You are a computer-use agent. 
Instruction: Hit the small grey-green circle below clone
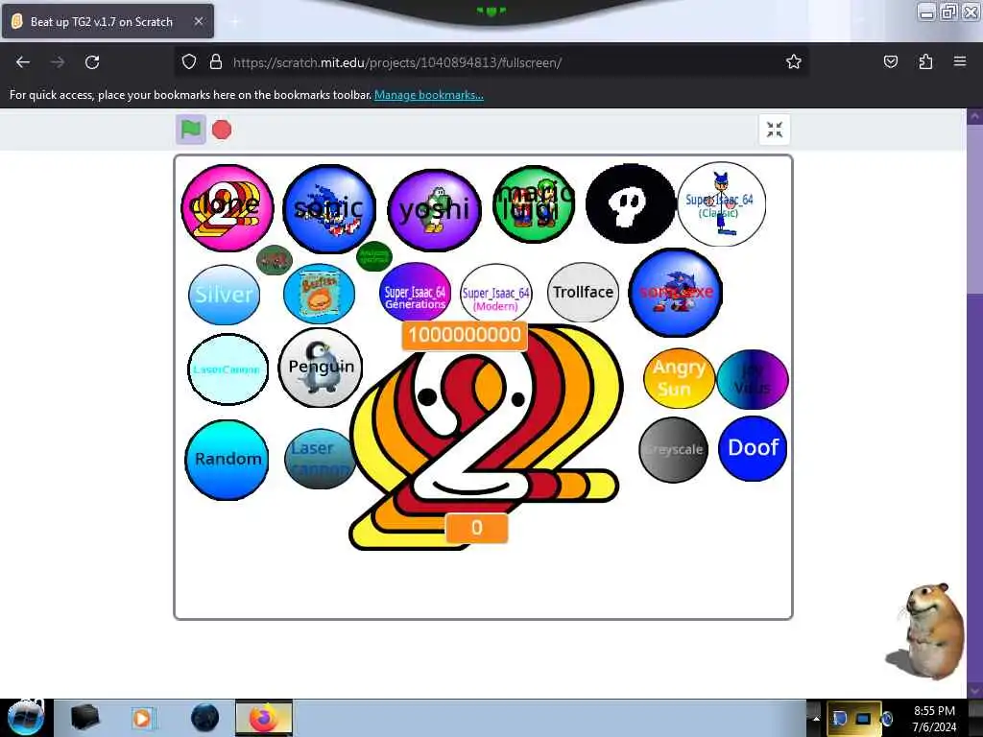pos(275,260)
